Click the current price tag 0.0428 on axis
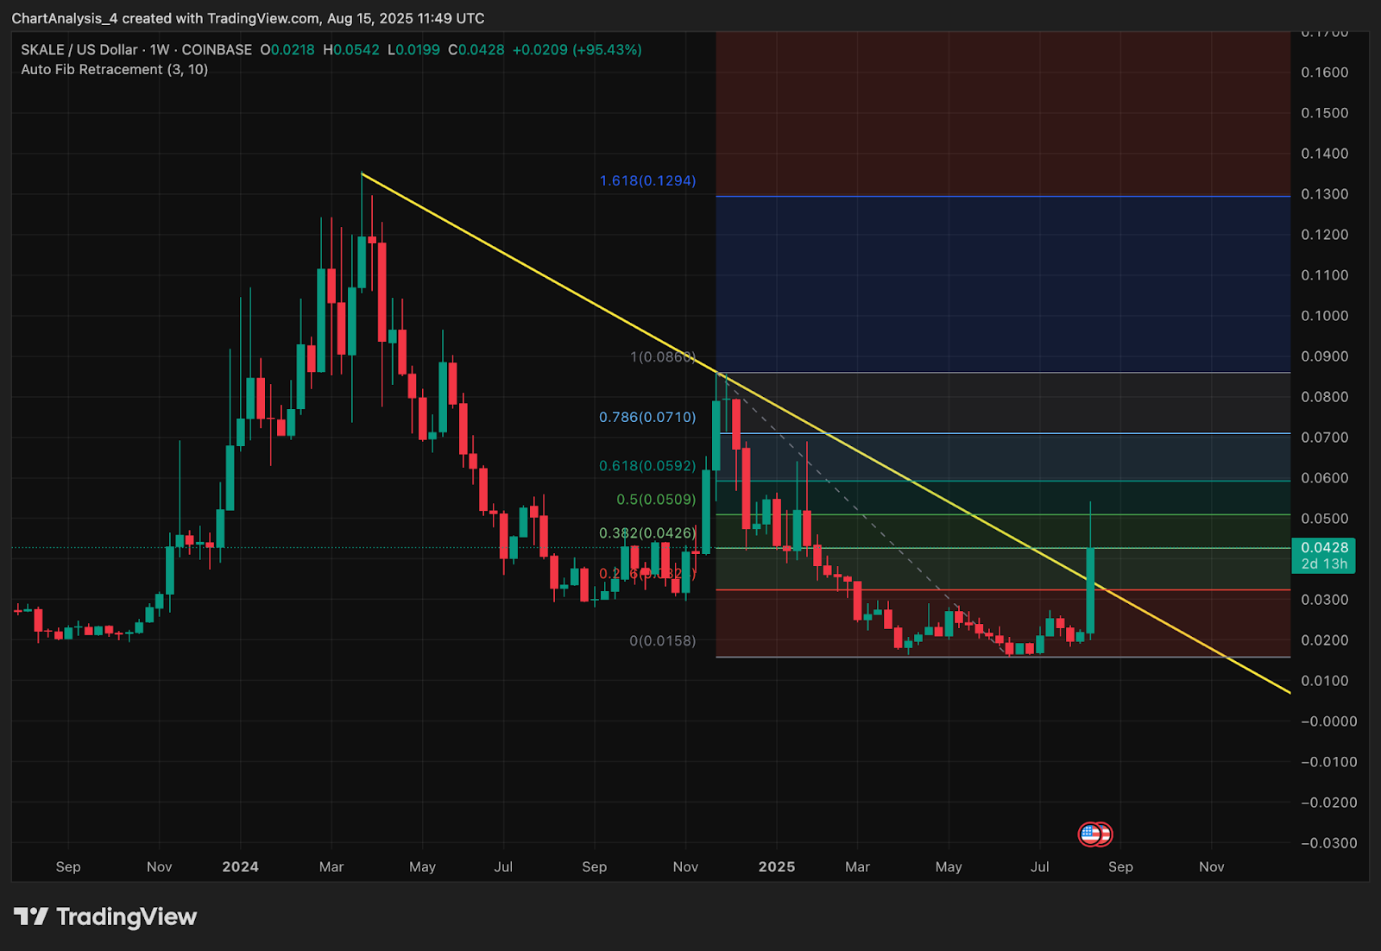 [1324, 556]
